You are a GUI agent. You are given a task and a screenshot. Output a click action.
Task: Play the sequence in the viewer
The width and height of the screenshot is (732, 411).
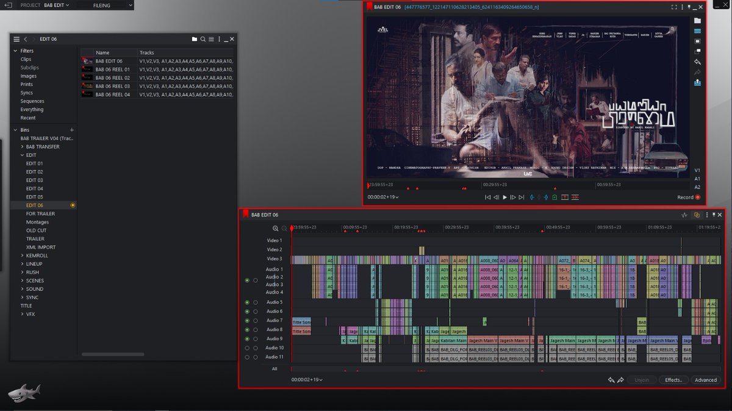pos(504,197)
